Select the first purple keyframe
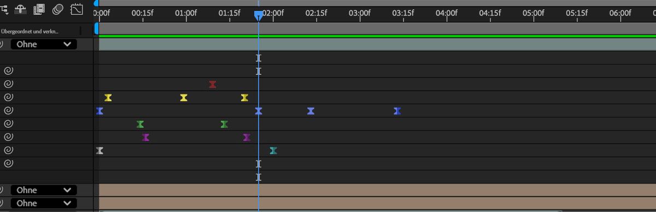The width and height of the screenshot is (656, 212). tap(145, 137)
